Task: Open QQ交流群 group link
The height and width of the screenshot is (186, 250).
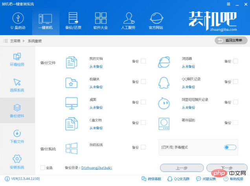Action: pyautogui.click(x=178, y=179)
